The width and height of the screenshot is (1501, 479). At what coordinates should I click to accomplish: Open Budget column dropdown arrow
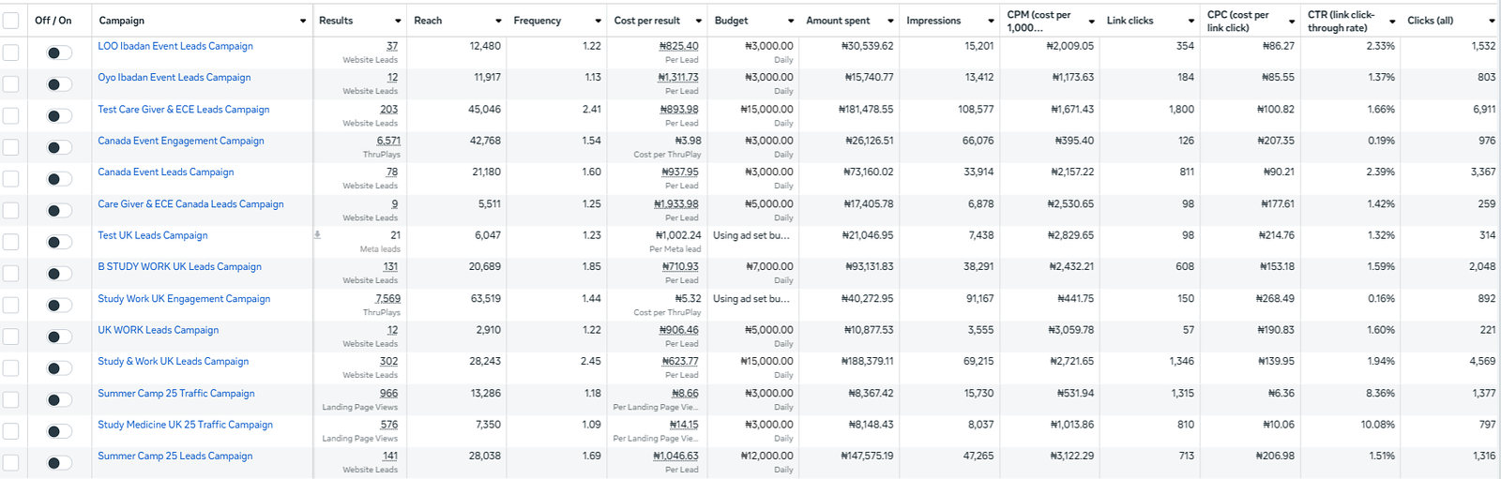coord(791,21)
